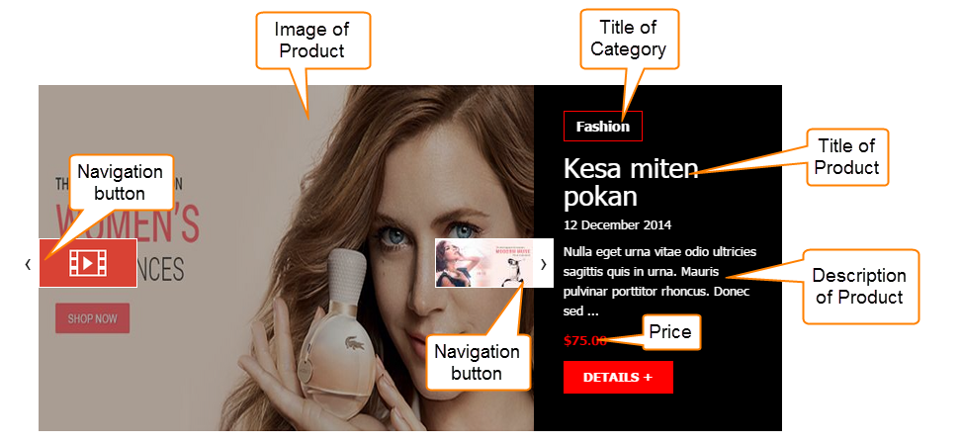Viewport: 962px width, 443px height.
Task: Click the right next-slide arrow
Action: coord(543,264)
